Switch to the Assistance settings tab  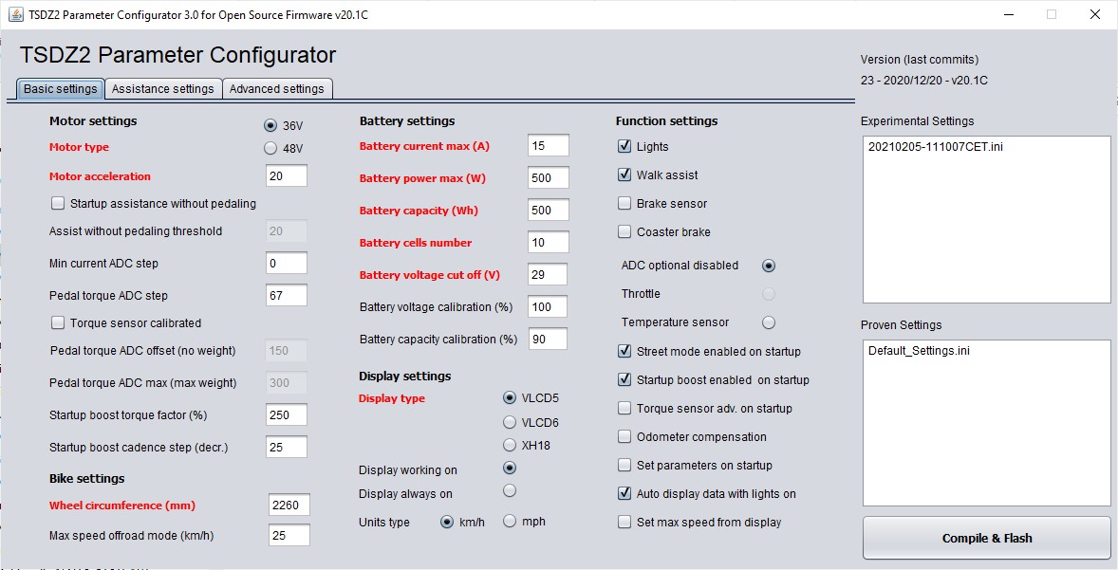pyautogui.click(x=162, y=88)
